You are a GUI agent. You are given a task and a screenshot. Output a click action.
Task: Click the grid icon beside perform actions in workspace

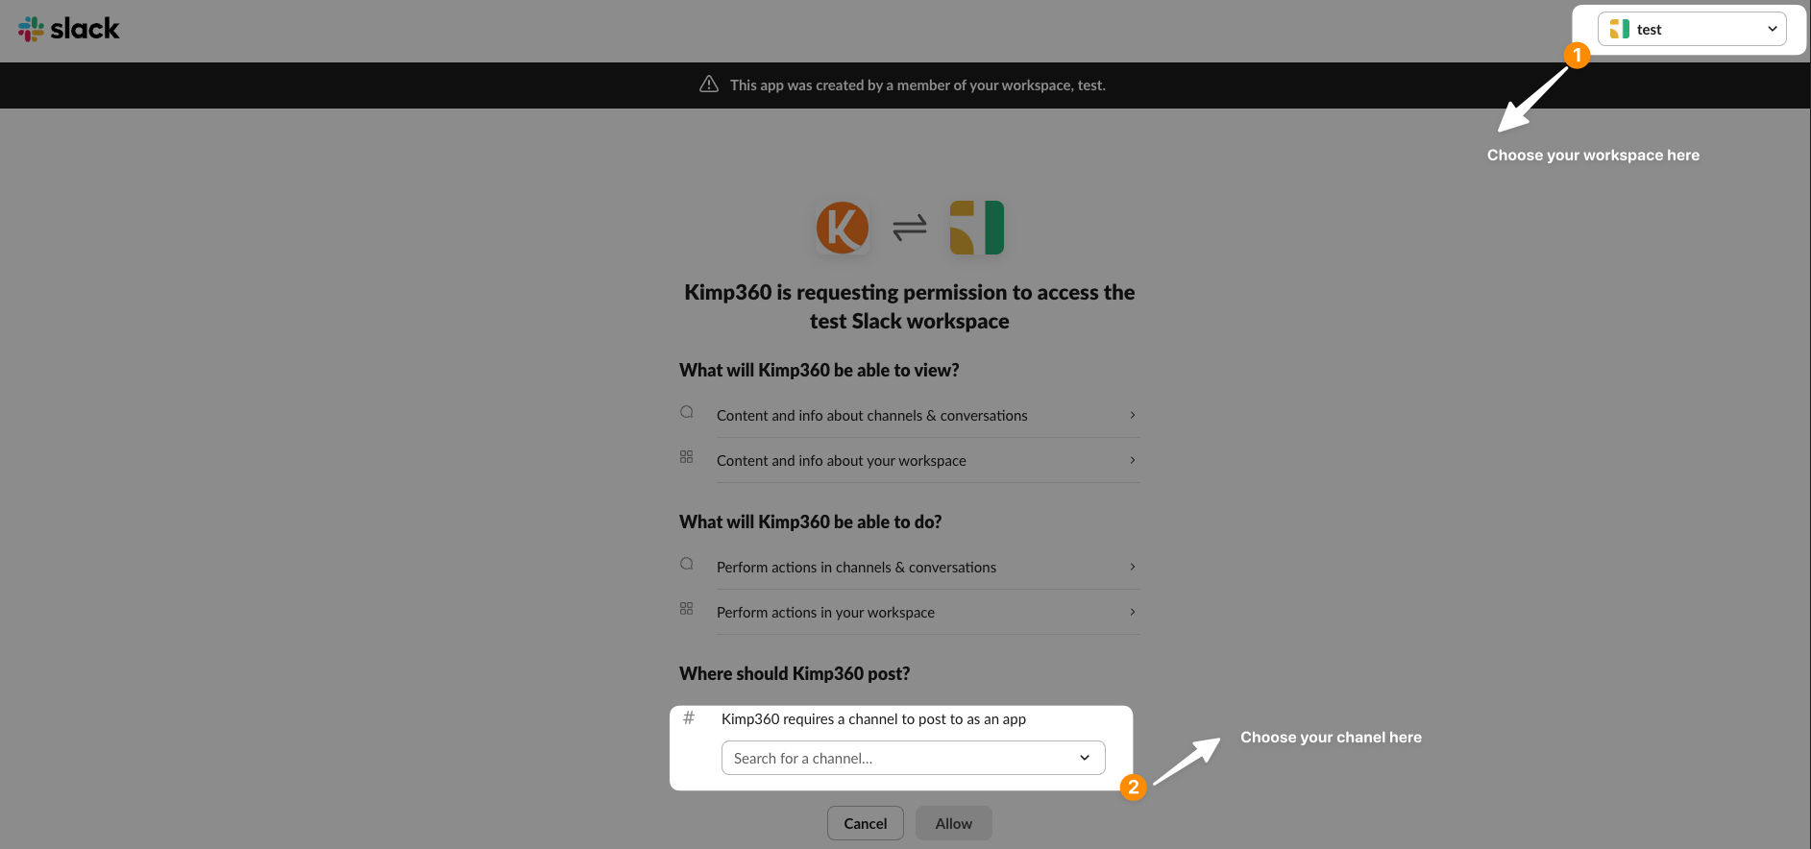pyautogui.click(x=686, y=608)
